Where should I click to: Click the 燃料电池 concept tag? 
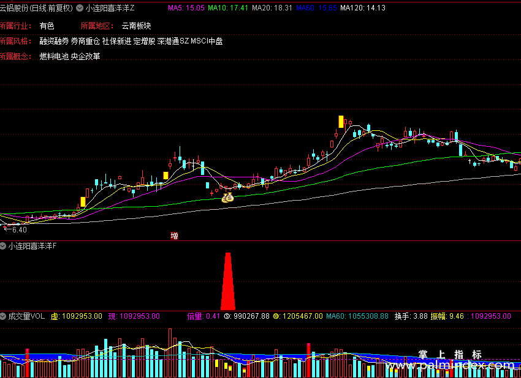tap(54, 56)
